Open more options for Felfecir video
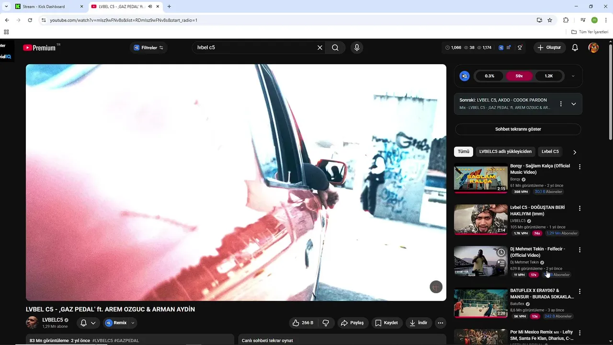Image resolution: width=613 pixels, height=345 pixels. coord(579,250)
